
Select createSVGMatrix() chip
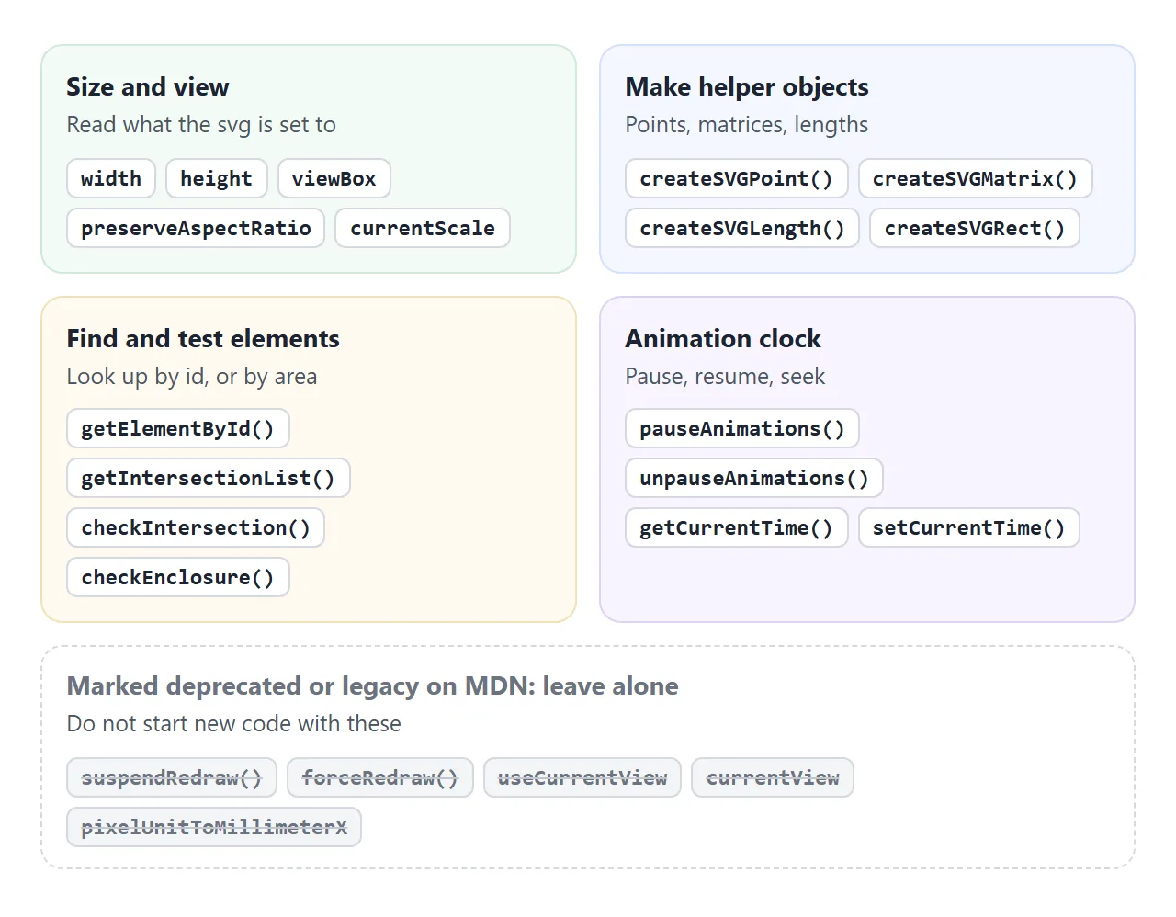point(976,178)
